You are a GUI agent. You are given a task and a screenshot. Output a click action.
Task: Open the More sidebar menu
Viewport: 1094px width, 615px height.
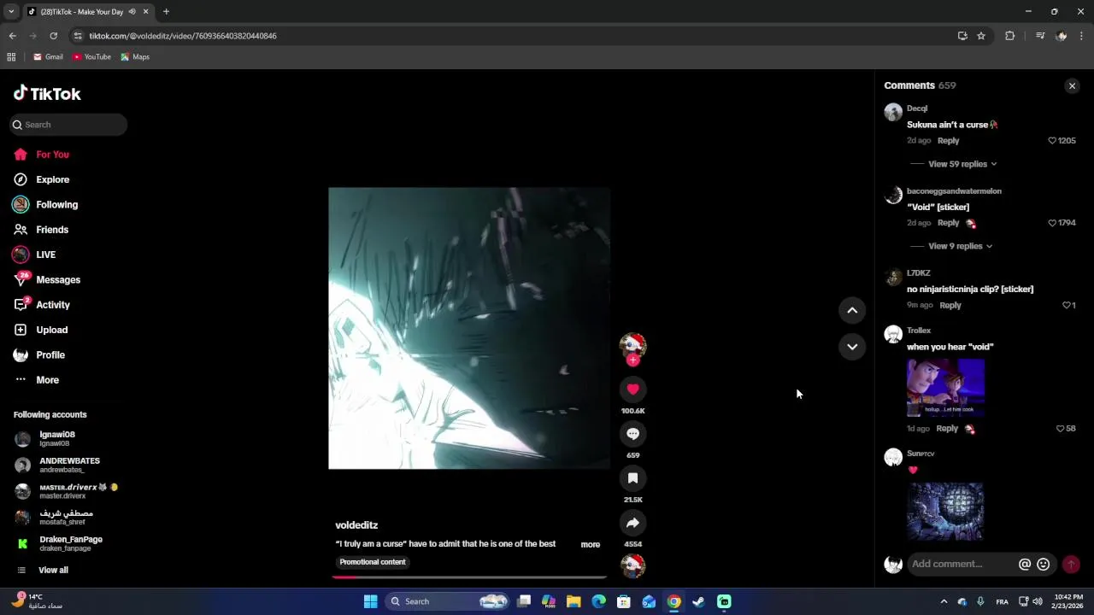47,380
